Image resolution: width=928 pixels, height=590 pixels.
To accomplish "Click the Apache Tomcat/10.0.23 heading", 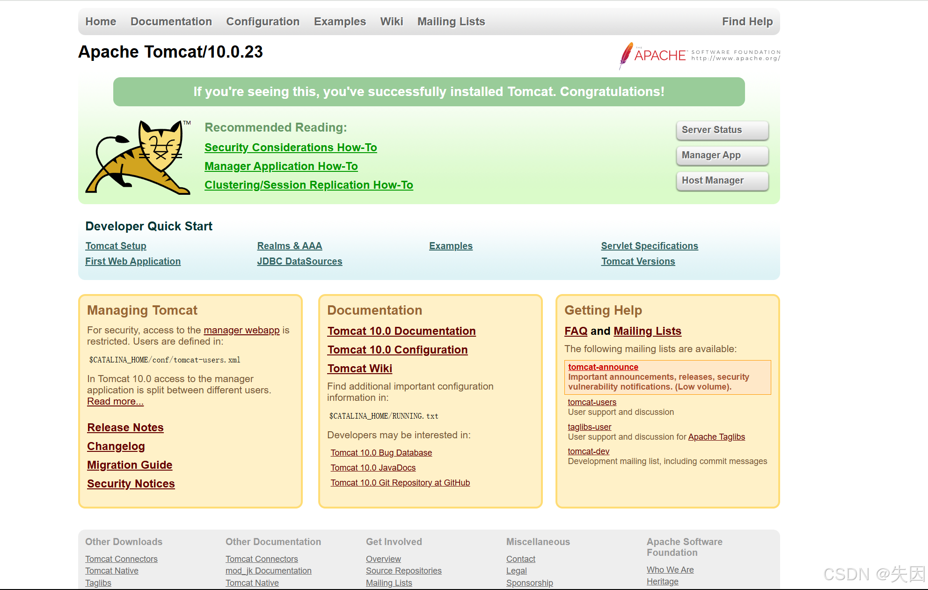I will [x=170, y=52].
